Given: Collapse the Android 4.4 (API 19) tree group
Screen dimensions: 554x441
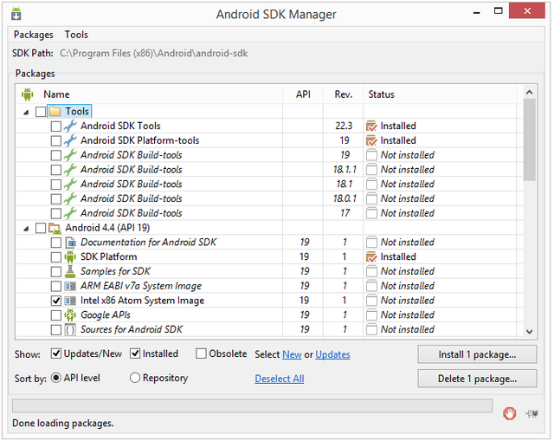Looking at the screenshot, I should (x=26, y=229).
